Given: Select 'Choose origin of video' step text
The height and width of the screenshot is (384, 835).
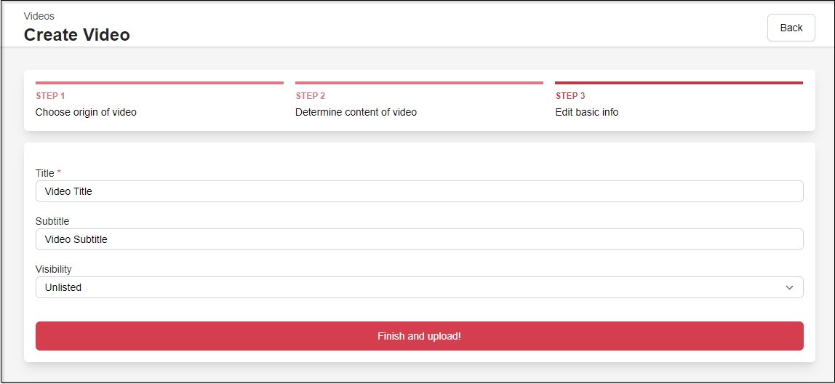Looking at the screenshot, I should 86,112.
